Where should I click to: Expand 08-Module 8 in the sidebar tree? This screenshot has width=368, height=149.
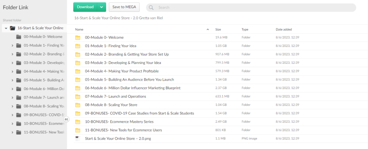tap(12, 106)
